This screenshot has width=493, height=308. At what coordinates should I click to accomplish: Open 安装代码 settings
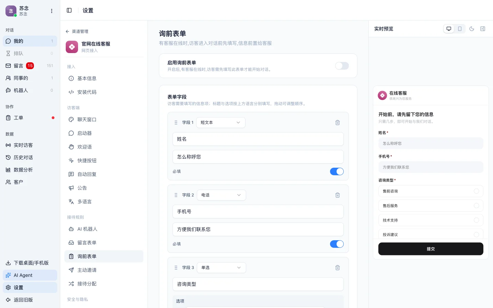coord(104,92)
